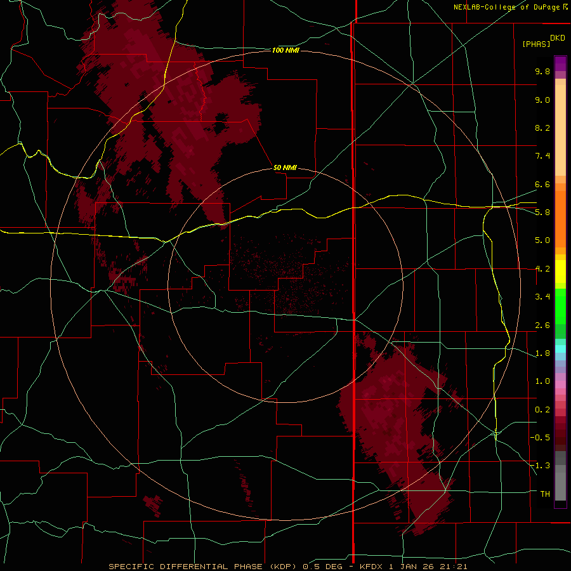Click the 21:21 timestamp in the footer
571x571 pixels.
click(455, 567)
